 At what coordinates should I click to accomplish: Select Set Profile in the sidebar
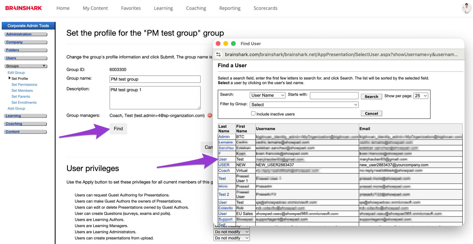click(x=20, y=79)
